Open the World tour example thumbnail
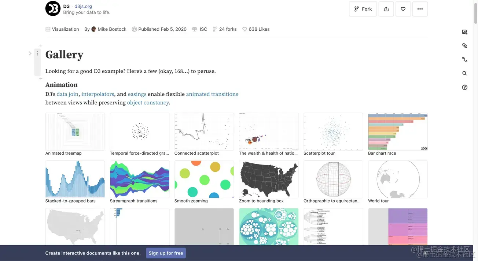This screenshot has height=261, width=478. tap(397, 179)
